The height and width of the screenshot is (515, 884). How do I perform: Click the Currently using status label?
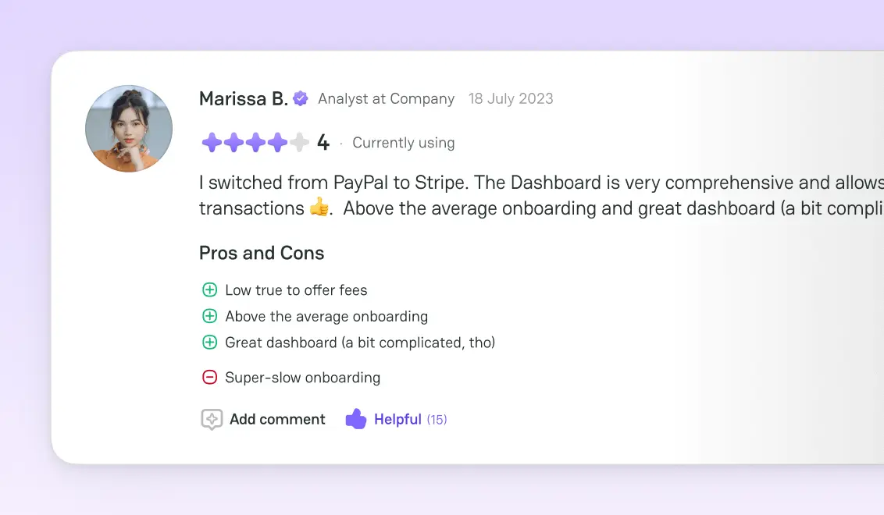point(403,143)
